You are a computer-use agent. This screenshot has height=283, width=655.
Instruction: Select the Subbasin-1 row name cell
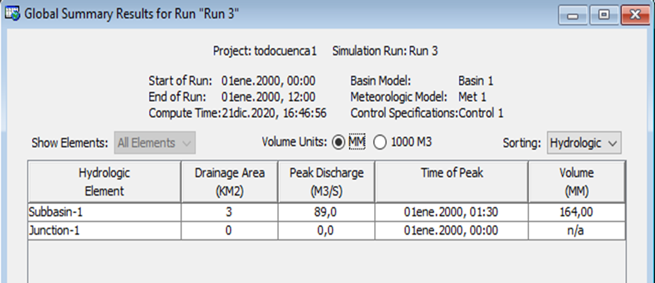pos(104,212)
